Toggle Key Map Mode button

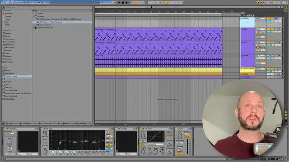265,3
